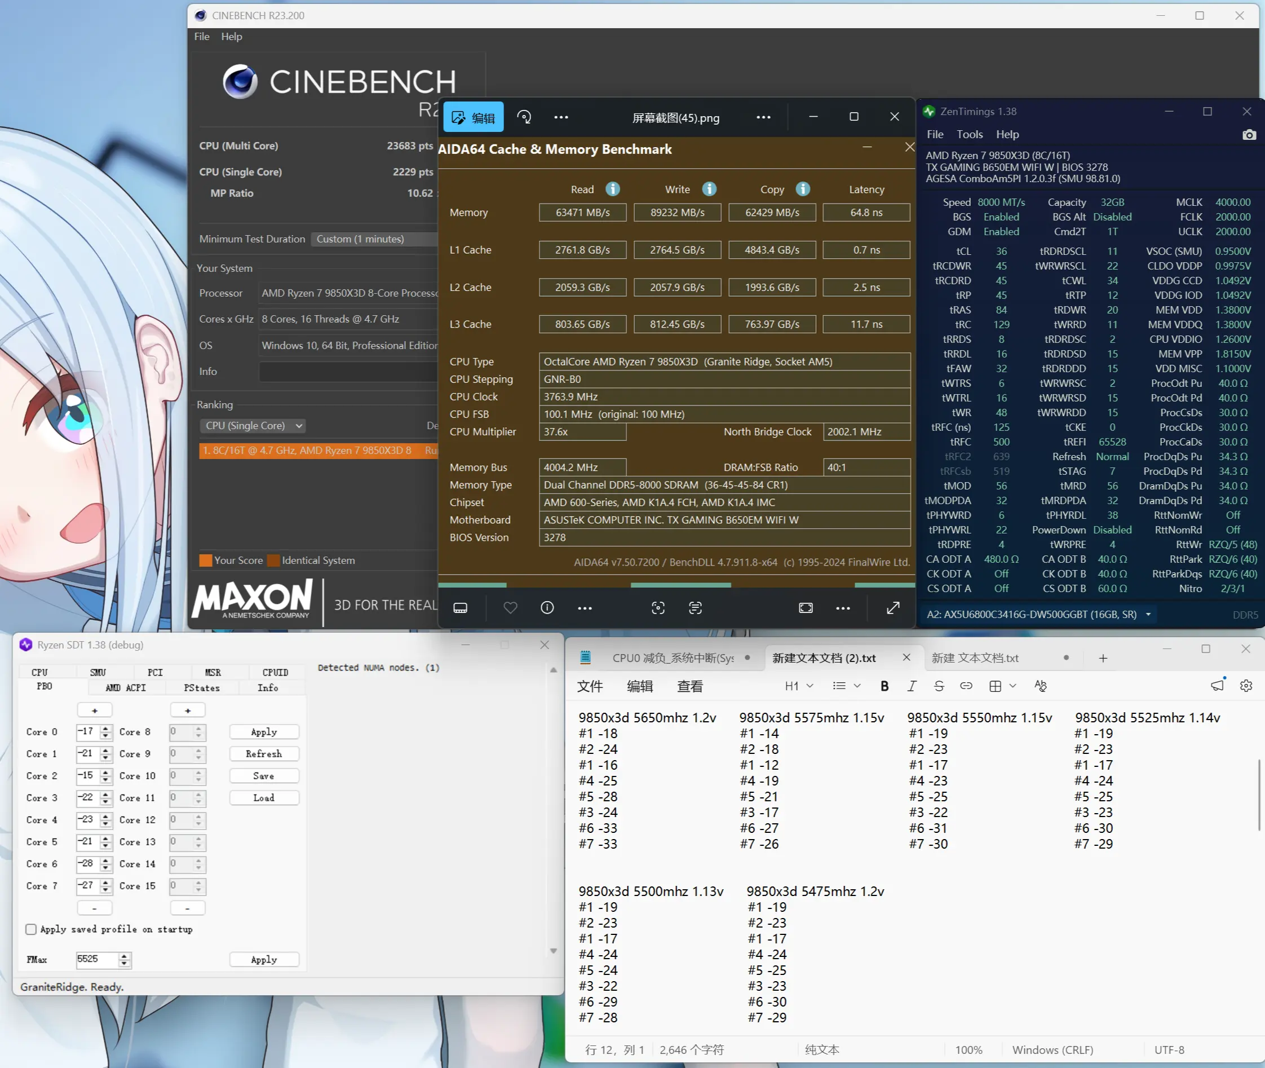Click Refresh in Ryzen SDT

point(264,754)
